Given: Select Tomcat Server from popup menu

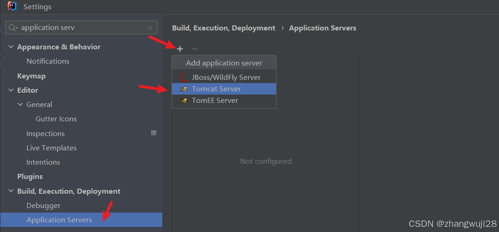Looking at the screenshot, I should tap(216, 89).
